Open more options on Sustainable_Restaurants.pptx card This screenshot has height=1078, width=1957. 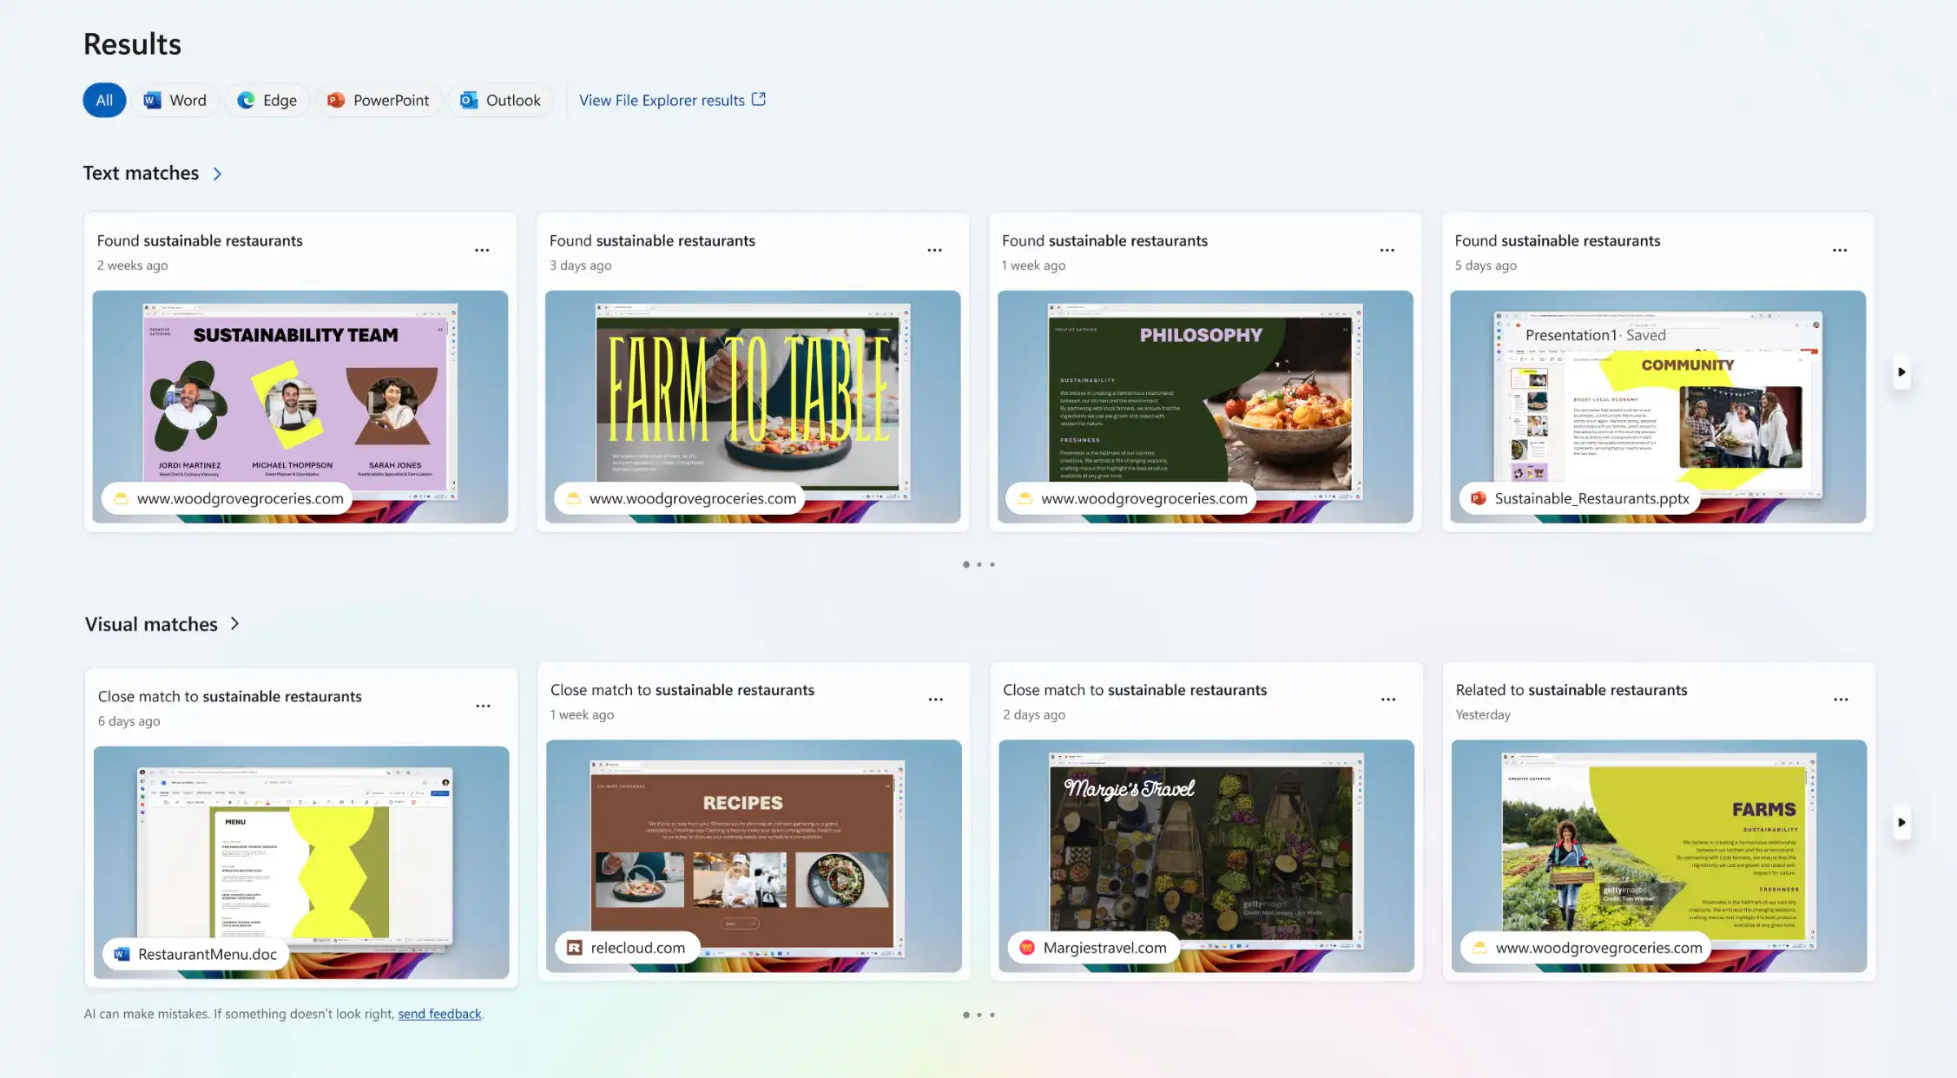pos(1839,250)
